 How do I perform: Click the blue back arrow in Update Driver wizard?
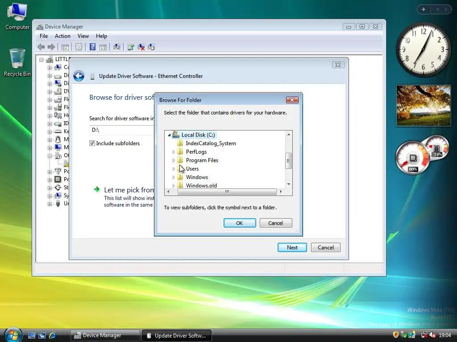click(x=79, y=76)
